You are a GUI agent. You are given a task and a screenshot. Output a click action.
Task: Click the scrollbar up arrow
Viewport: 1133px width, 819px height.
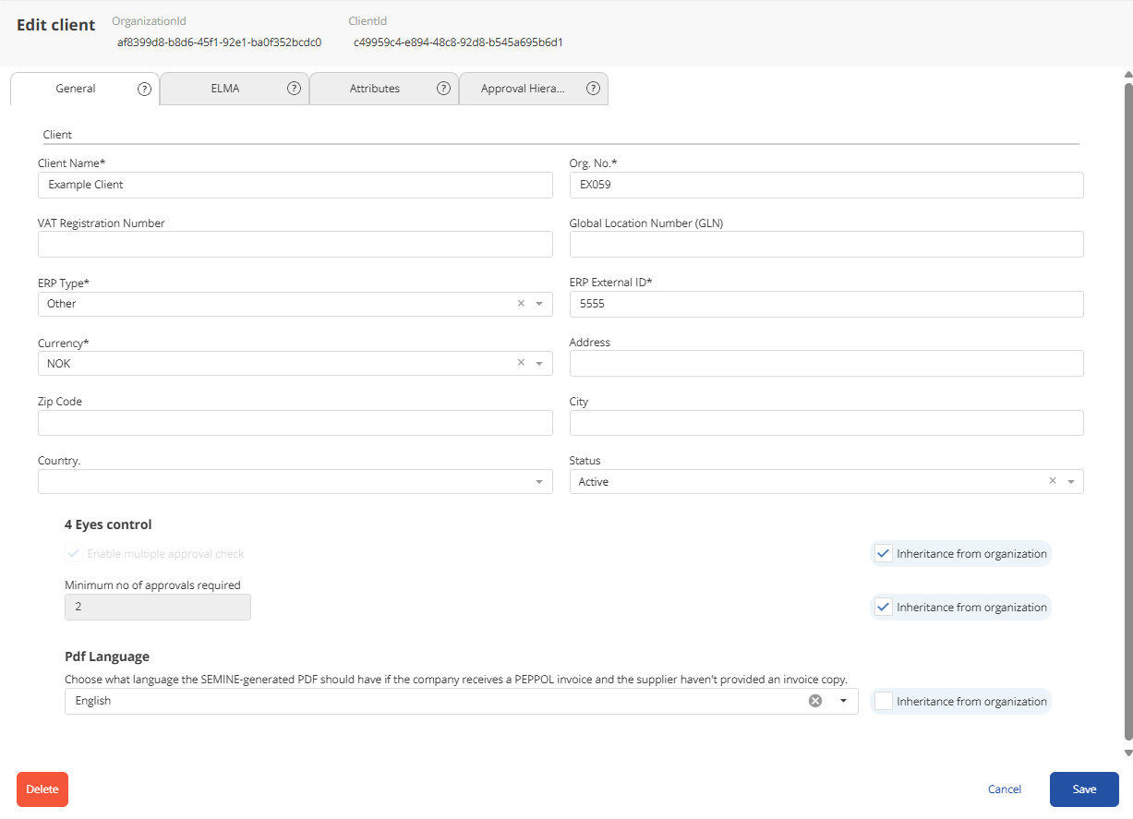[x=1127, y=74]
